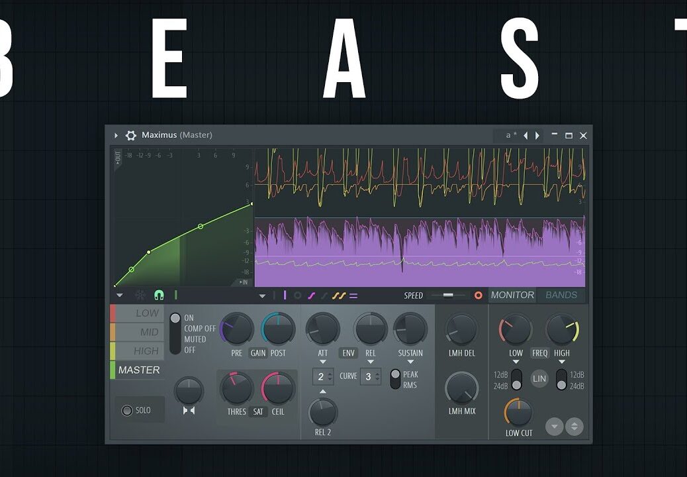Open the dropdown arrow below REL knob
The height and width of the screenshot is (477, 687).
click(371, 362)
